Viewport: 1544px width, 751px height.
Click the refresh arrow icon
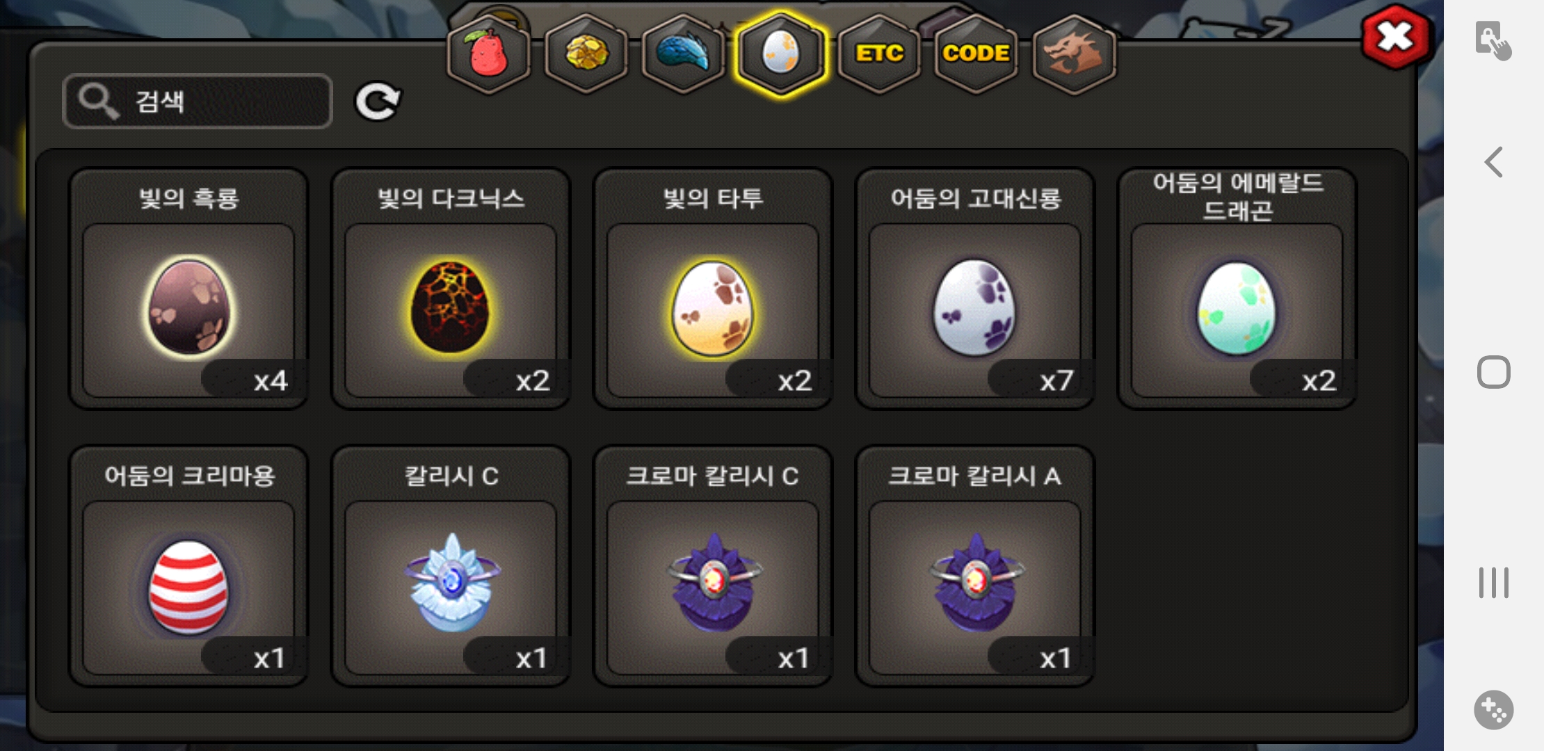pyautogui.click(x=378, y=102)
